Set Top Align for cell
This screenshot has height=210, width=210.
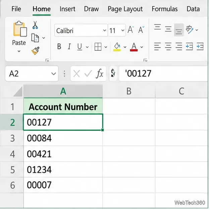click(158, 27)
